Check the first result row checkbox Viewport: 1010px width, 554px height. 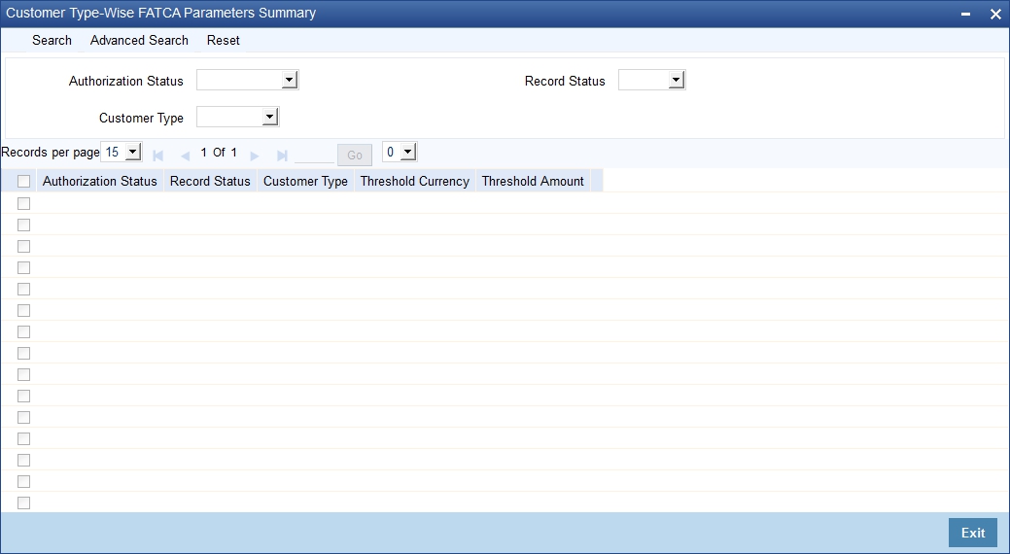click(x=24, y=203)
